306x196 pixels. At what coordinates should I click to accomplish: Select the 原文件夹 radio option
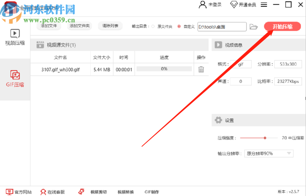pos(153,27)
